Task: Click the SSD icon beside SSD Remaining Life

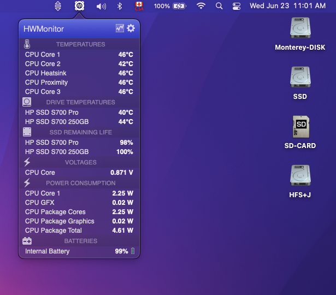Action: coord(27,132)
